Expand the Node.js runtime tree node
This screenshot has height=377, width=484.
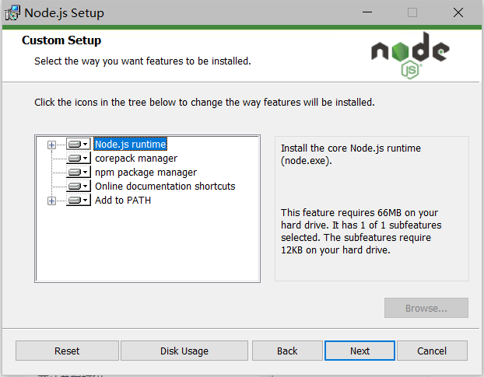[52, 145]
